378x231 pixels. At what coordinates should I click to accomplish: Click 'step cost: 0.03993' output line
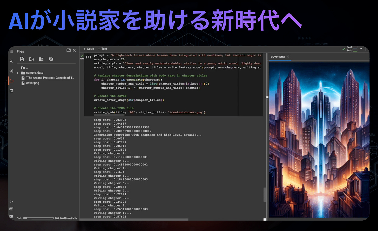[x=110, y=120]
